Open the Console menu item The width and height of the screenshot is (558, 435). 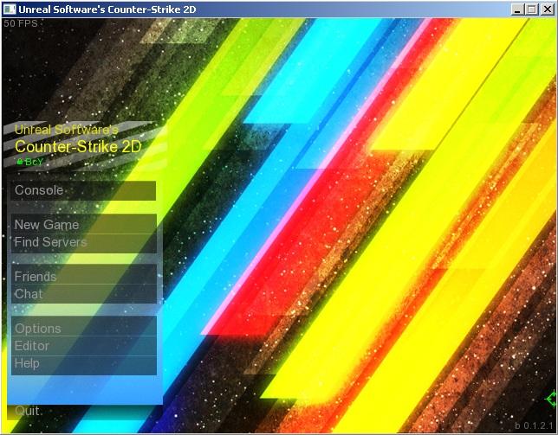(83, 190)
